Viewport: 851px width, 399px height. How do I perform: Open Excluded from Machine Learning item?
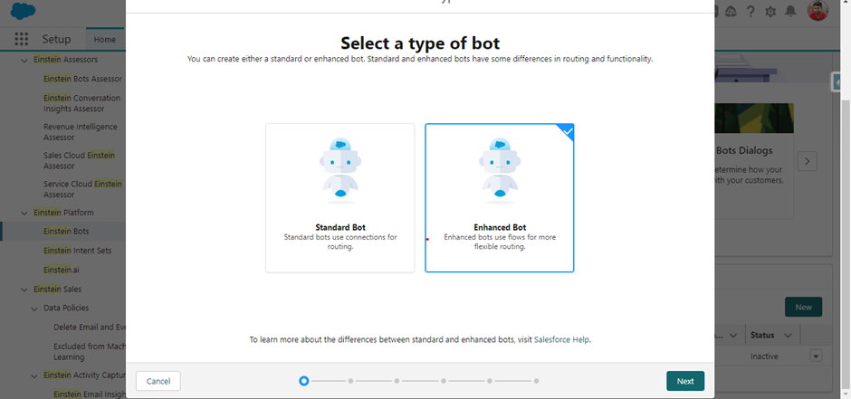(x=90, y=352)
